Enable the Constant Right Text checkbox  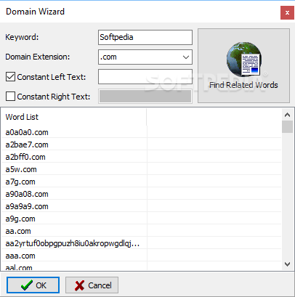(10, 97)
